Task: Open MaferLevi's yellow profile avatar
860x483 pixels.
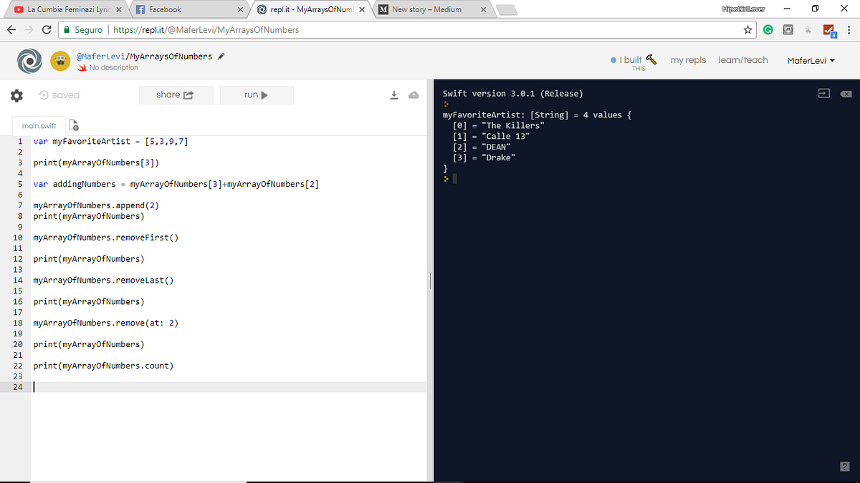Action: tap(60, 62)
